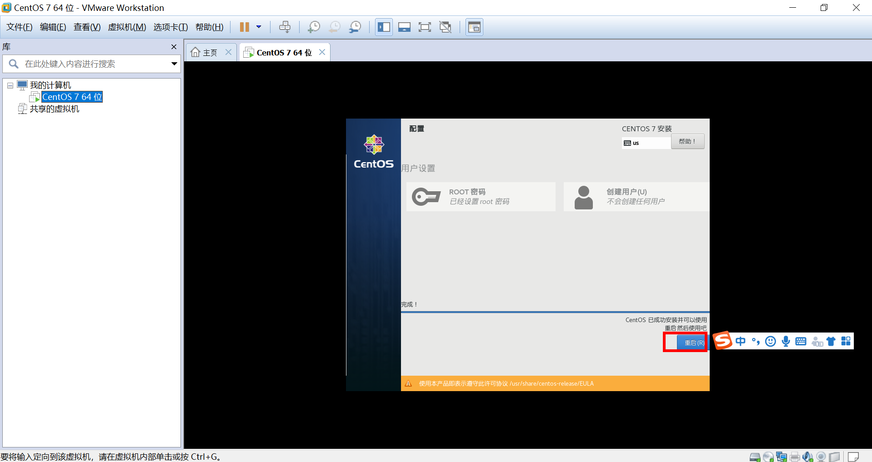Screen dimensions: 872x462
Task: Click the printer status bar icon
Action: point(795,457)
